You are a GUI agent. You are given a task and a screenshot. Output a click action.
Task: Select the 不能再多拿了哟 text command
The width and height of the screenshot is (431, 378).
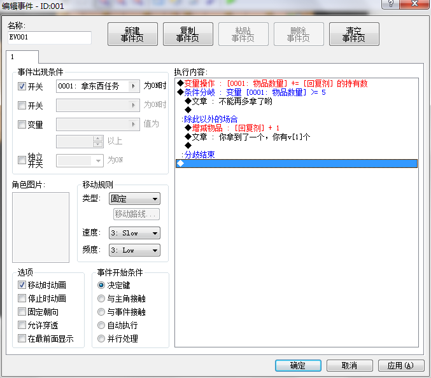pyautogui.click(x=297, y=101)
